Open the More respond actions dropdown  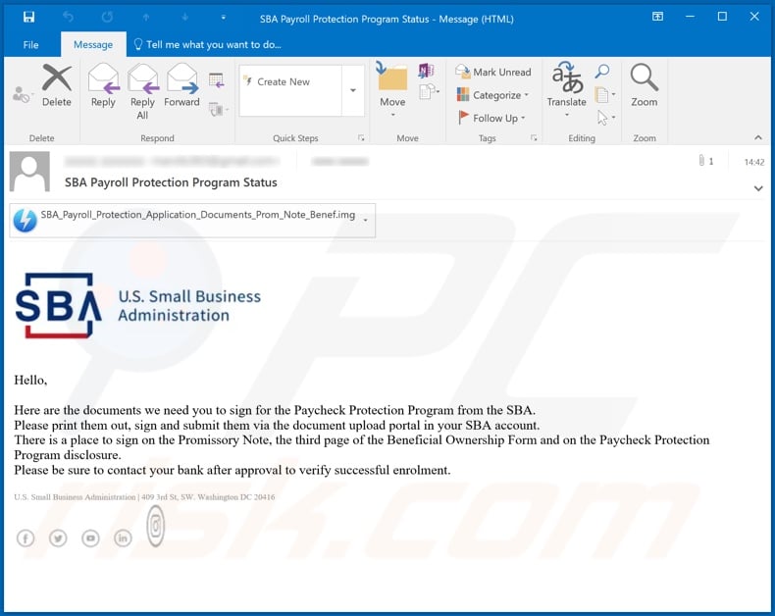point(218,109)
